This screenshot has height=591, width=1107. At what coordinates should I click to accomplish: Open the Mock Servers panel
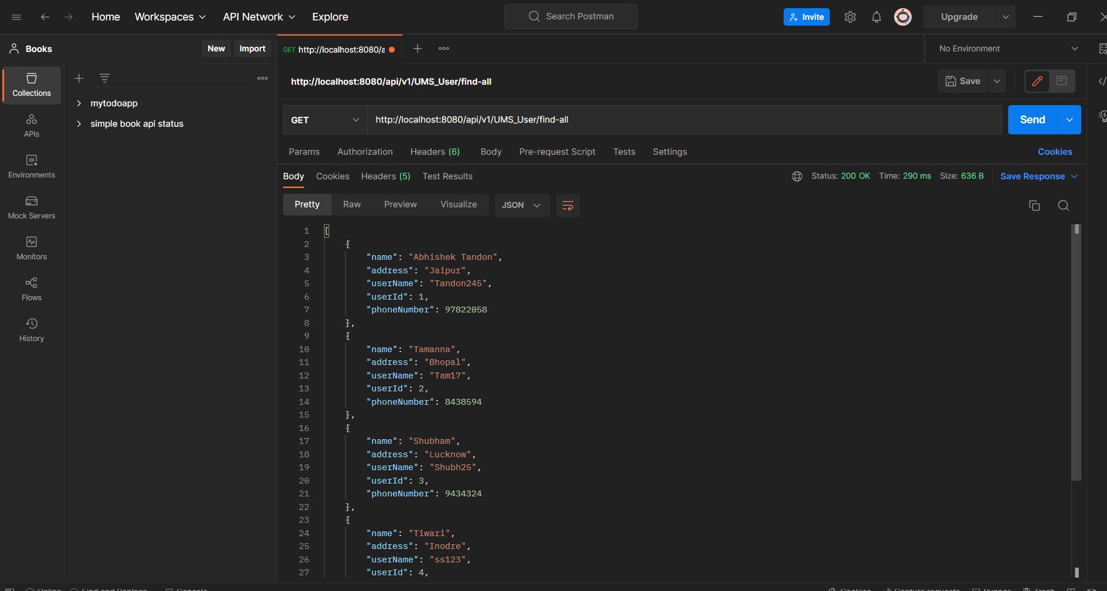(x=31, y=207)
